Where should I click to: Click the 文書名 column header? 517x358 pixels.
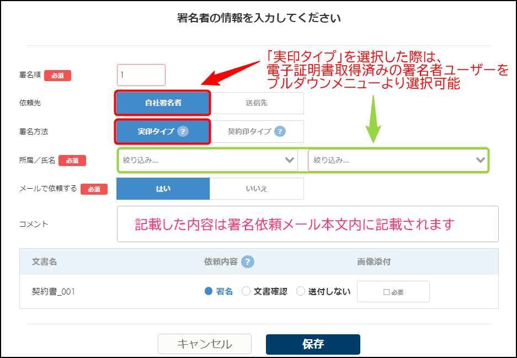point(45,261)
